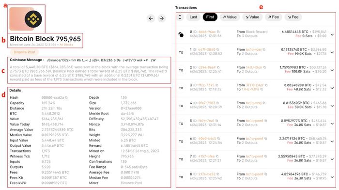Toggle transactions sort order up-down arrows
339x190 pixels.
[x=180, y=17]
